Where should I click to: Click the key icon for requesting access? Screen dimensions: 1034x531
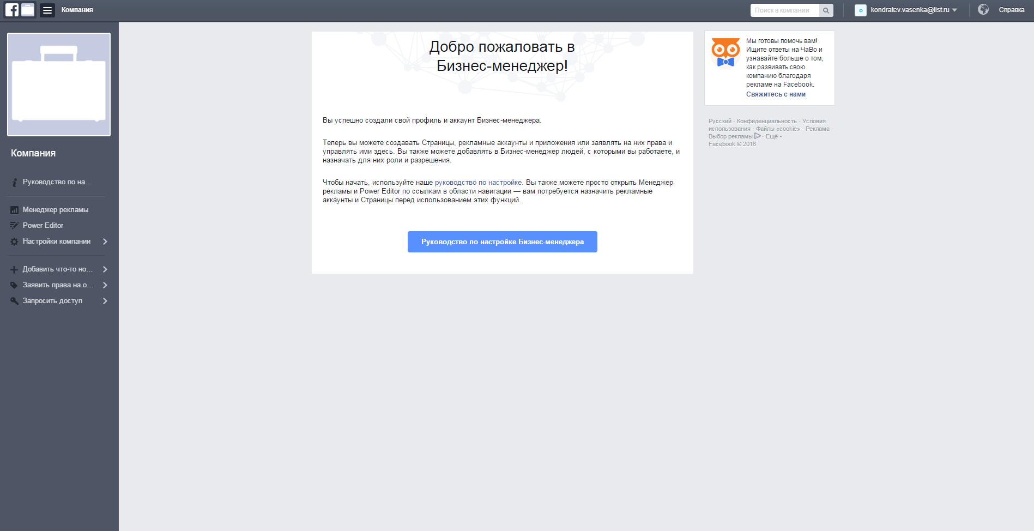coord(14,301)
